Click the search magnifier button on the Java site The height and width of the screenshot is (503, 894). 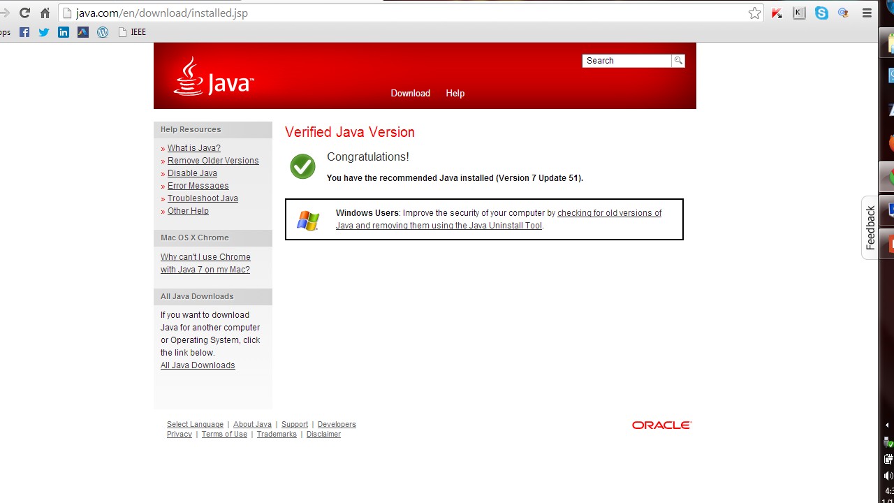[x=678, y=61]
